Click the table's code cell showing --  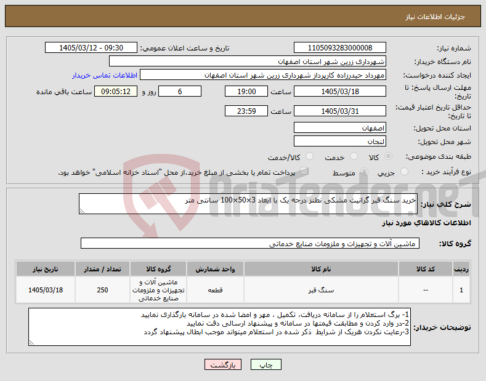pyautogui.click(x=425, y=290)
